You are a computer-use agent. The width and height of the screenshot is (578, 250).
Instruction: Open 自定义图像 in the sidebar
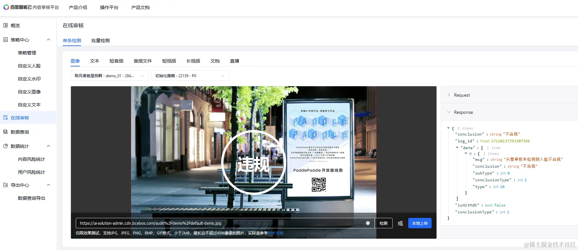pos(29,92)
